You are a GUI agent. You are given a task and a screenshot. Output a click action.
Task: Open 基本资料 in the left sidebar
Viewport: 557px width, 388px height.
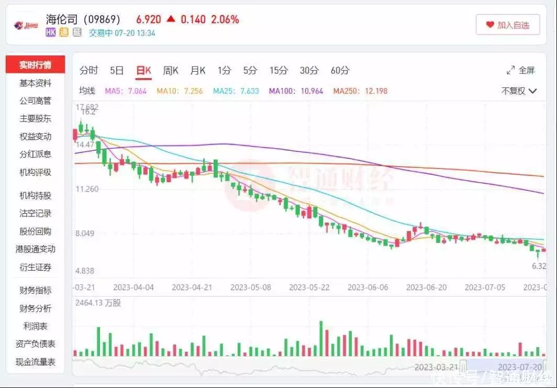coord(36,83)
